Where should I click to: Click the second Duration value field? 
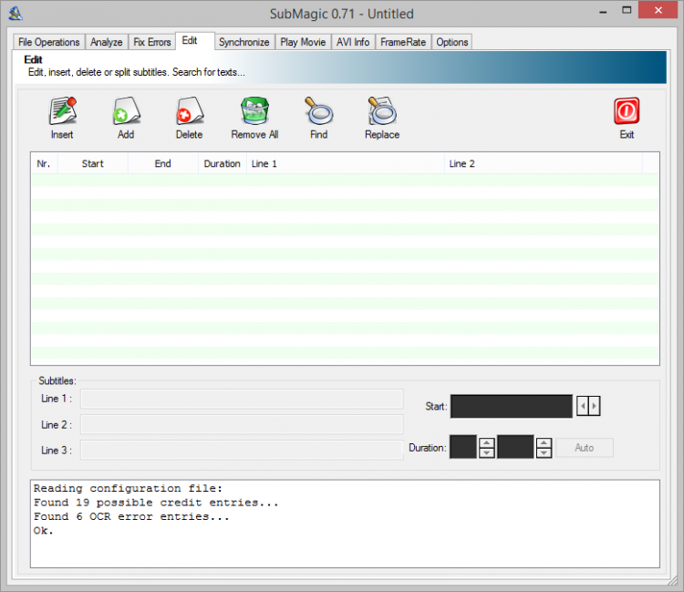click(515, 447)
